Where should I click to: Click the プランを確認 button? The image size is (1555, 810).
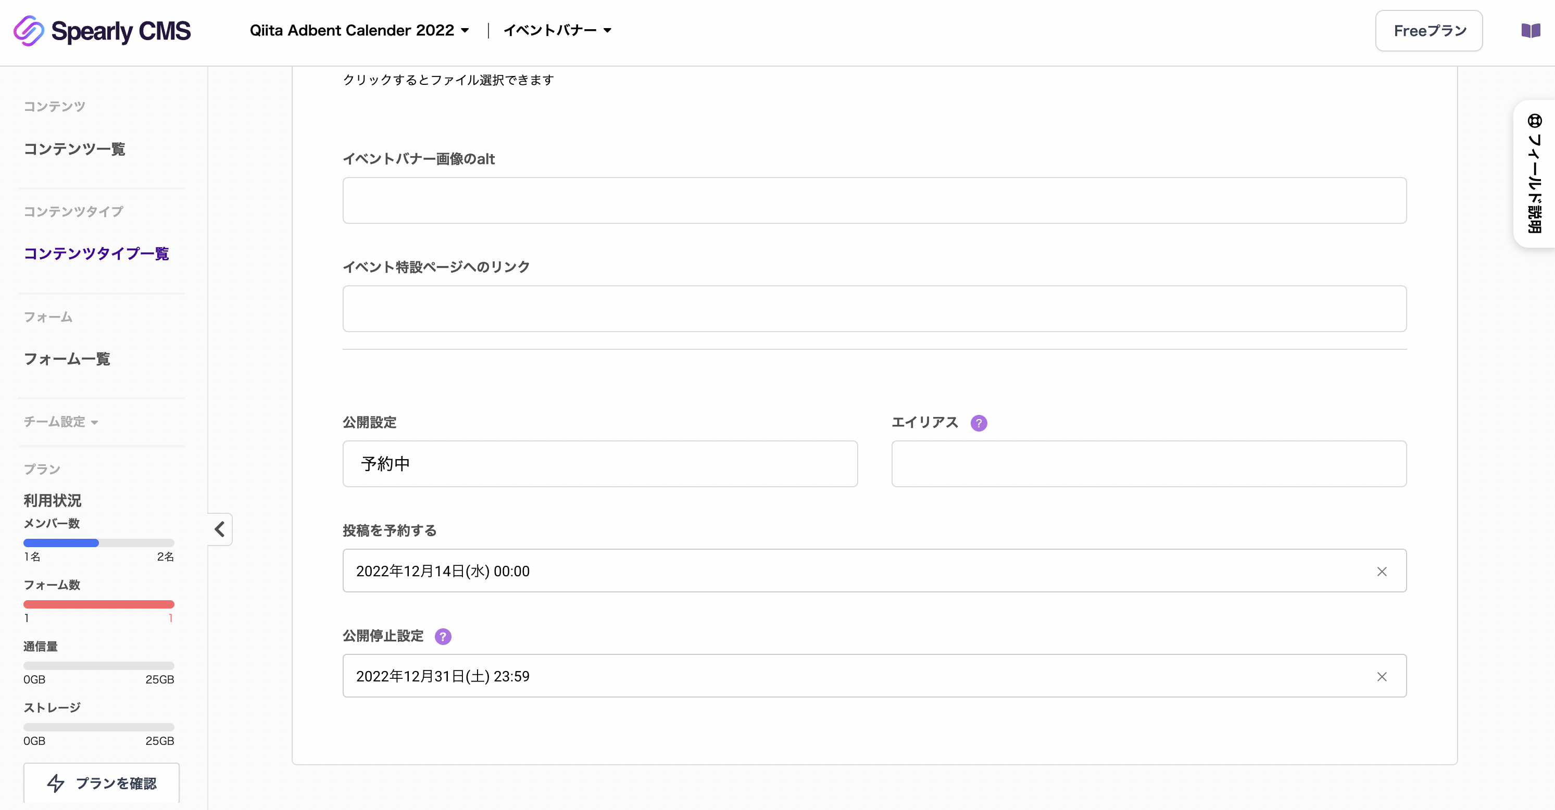coord(102,783)
